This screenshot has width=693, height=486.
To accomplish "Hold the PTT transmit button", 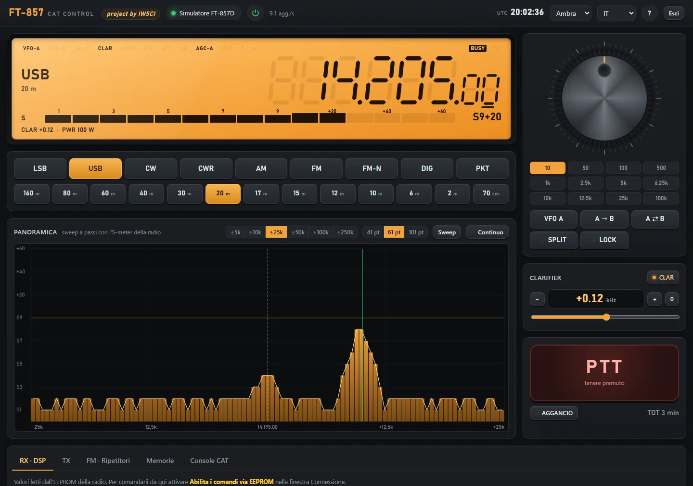I will click(x=604, y=373).
